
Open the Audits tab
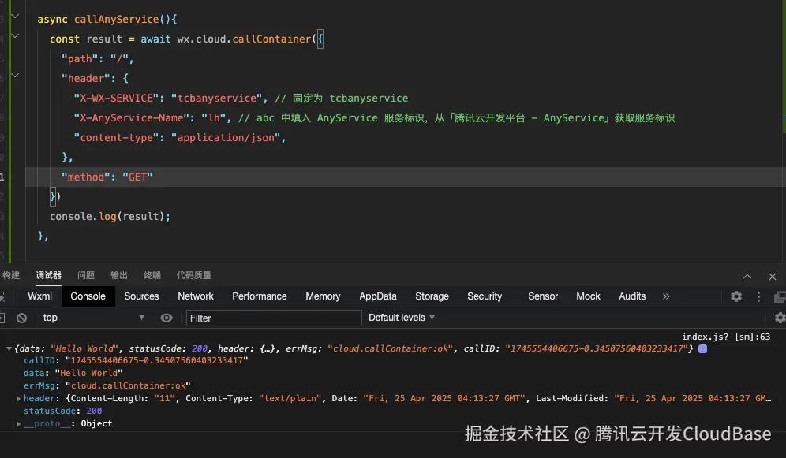[632, 296]
